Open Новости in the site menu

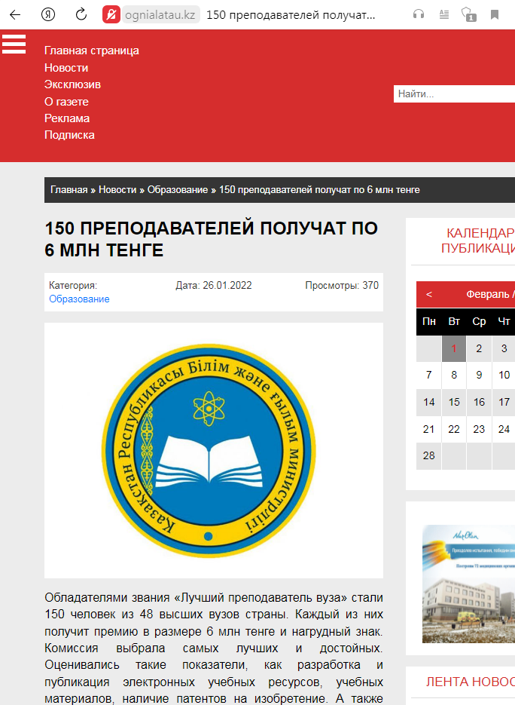coord(66,68)
